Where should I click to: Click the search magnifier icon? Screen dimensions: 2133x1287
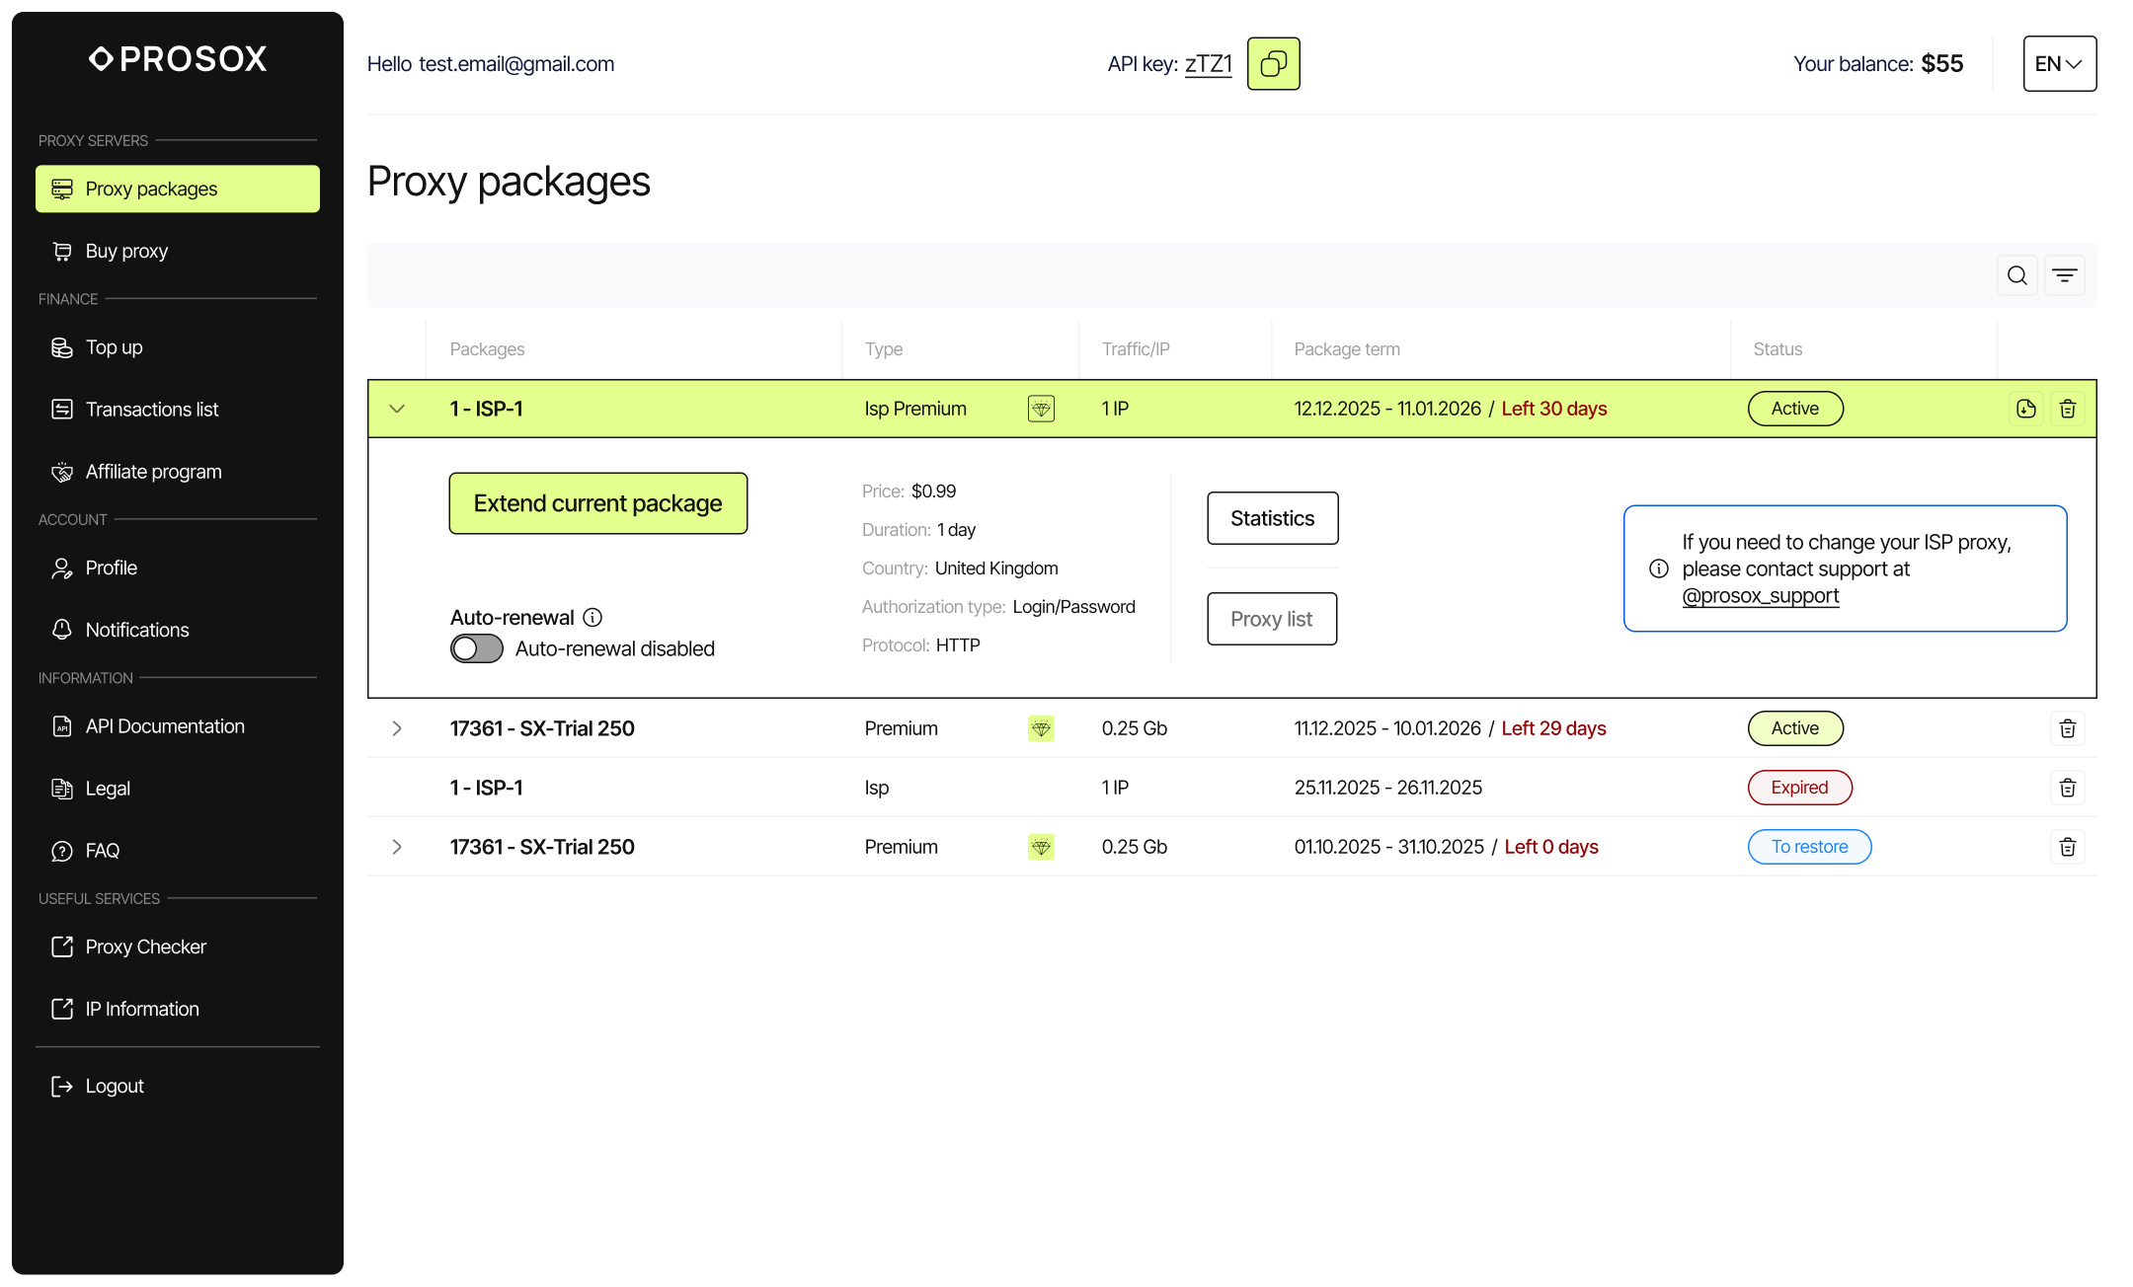coord(2016,275)
